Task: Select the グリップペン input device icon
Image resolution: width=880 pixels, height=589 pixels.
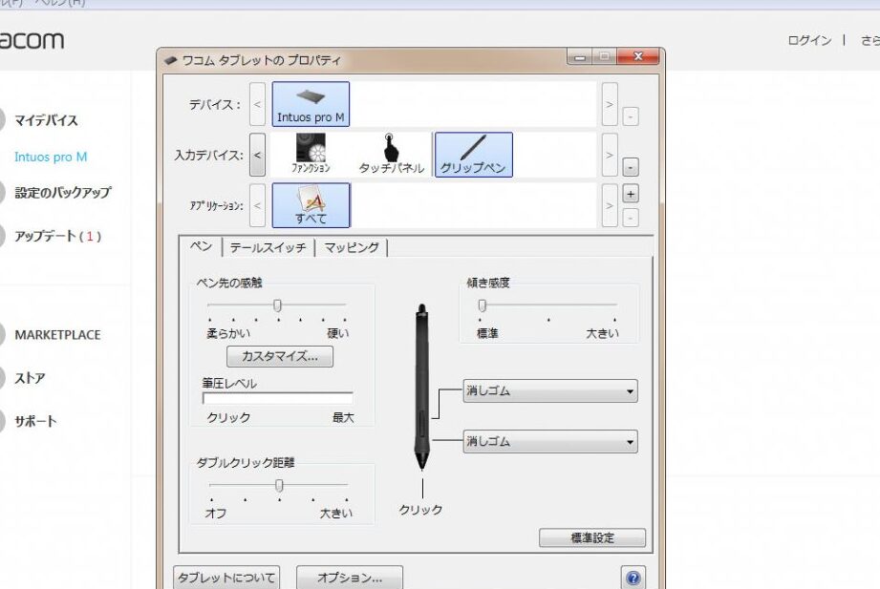Action: [473, 155]
